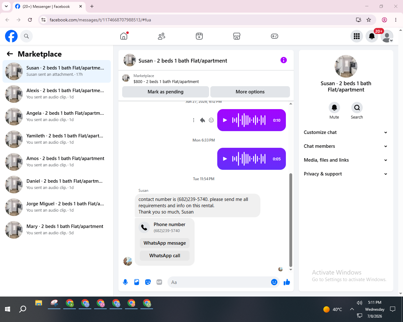Screen dimensions: 403x322
Task: Open the Windows Start menu
Action: 8,309
